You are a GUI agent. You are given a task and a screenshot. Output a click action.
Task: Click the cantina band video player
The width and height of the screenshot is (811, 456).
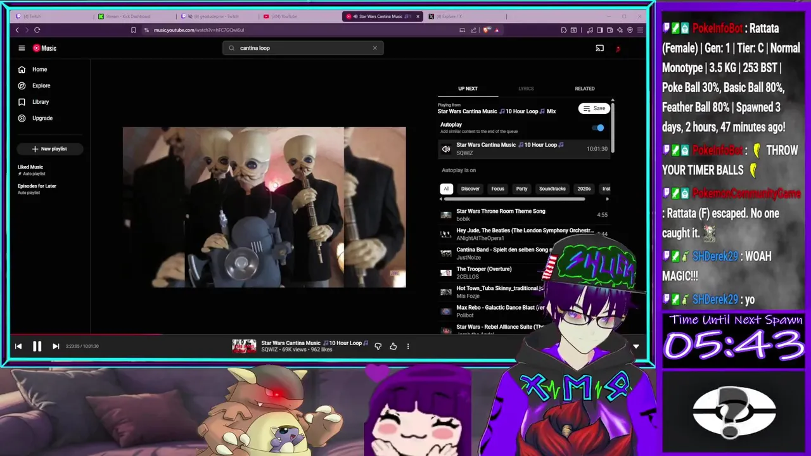264,207
